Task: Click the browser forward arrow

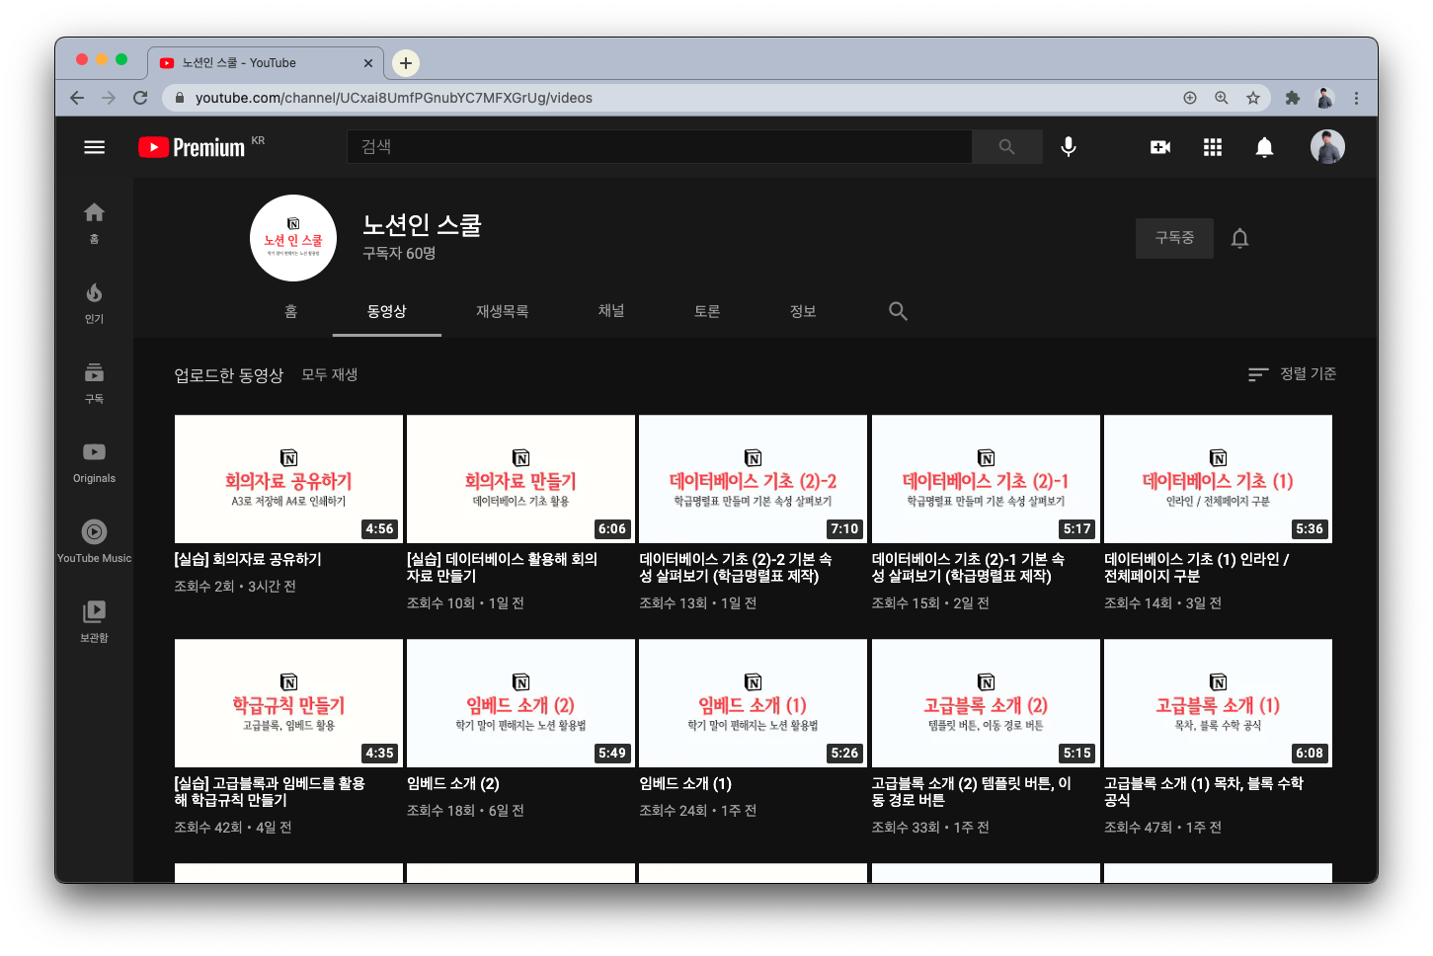Action: (x=109, y=98)
